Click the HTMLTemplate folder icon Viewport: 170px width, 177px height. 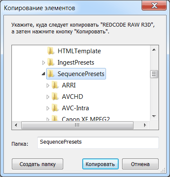(x=50, y=51)
